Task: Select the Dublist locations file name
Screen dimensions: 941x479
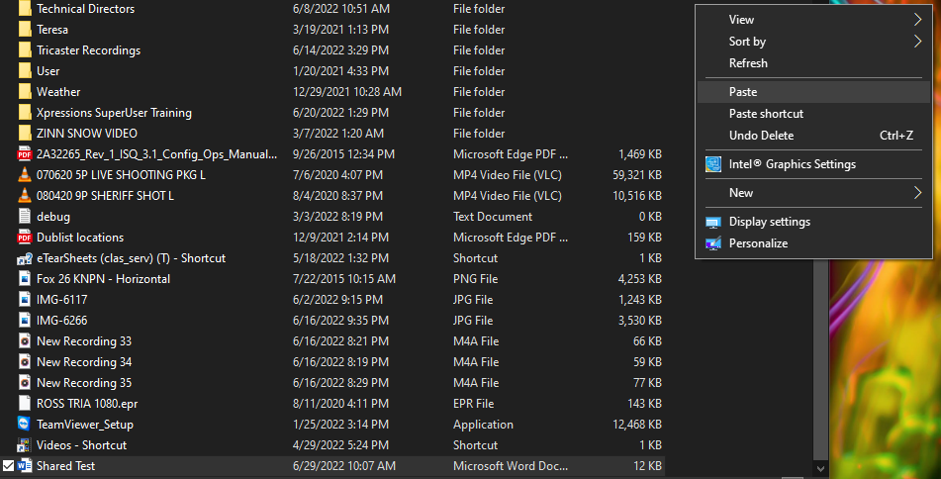Action: pos(80,238)
